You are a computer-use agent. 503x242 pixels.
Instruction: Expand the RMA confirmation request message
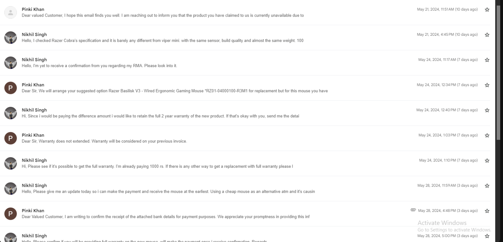pyautogui.click(x=245, y=63)
